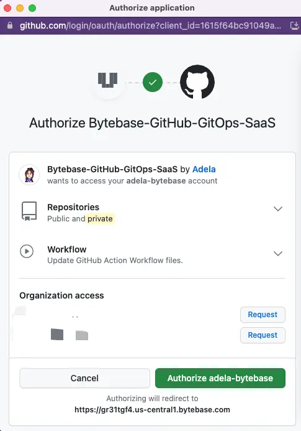Image resolution: width=301 pixels, height=431 pixels.
Task: Click the install app icon in address bar
Action: pyautogui.click(x=294, y=25)
